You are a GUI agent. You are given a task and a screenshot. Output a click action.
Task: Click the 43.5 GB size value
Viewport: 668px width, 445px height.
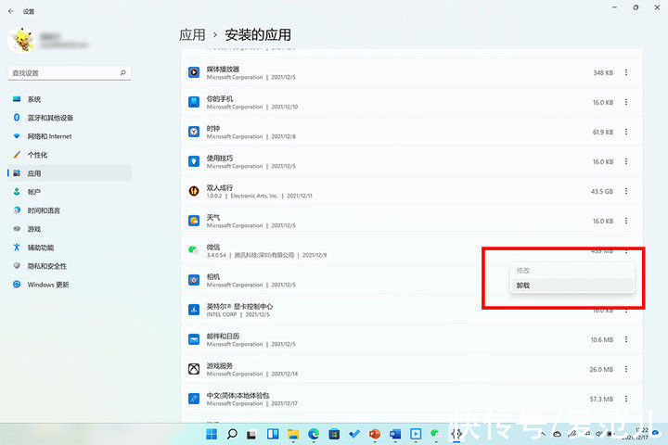[602, 192]
